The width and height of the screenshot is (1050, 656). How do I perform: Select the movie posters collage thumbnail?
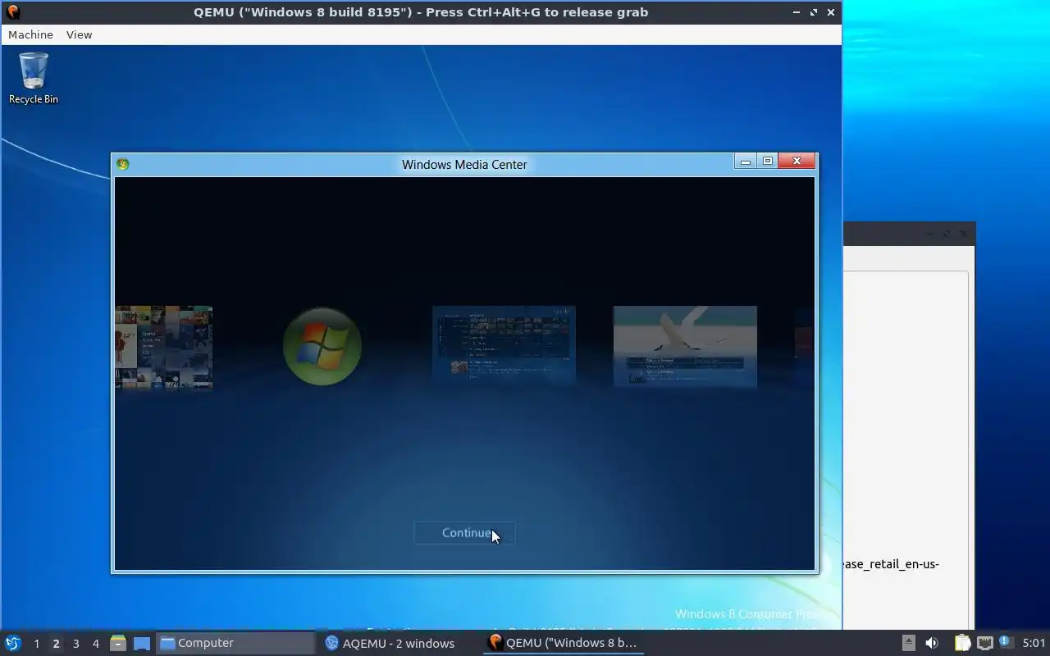click(x=164, y=346)
